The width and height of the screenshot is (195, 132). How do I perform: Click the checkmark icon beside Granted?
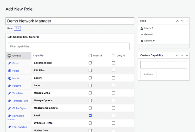click(142, 34)
